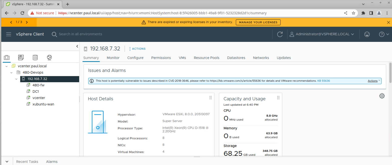Open the Help dropdown menu
The width and height of the screenshot is (392, 165).
[x=384, y=34]
